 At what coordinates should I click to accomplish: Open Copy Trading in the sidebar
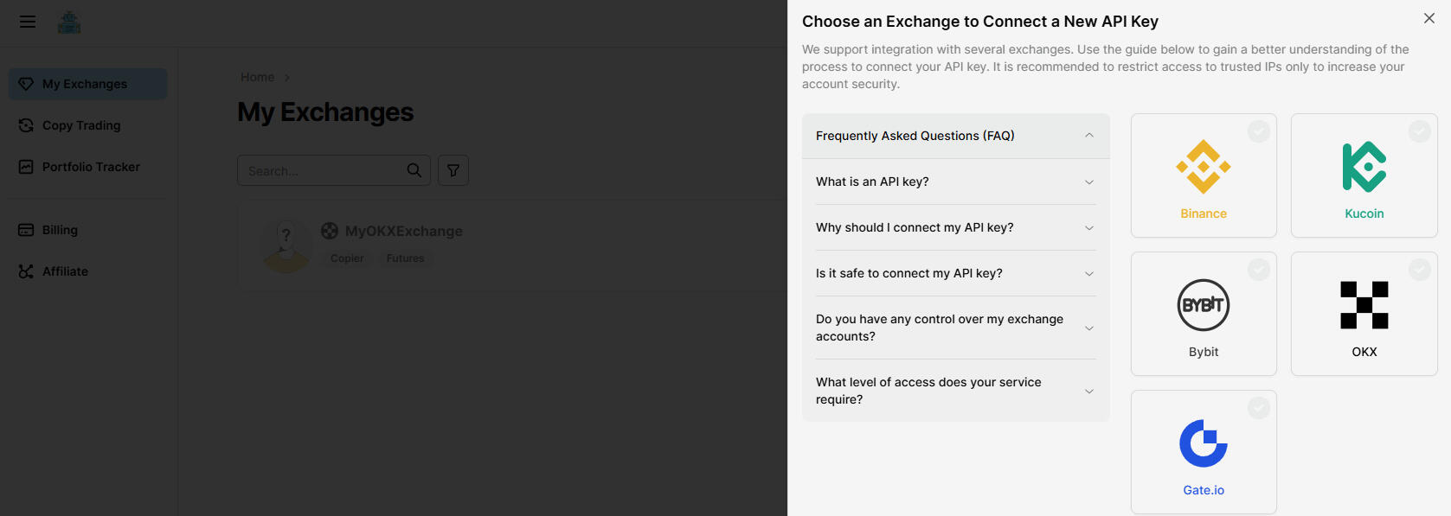(81, 125)
